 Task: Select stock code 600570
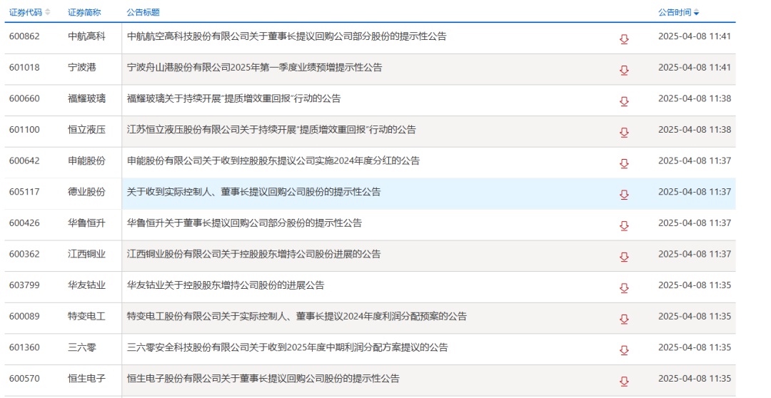pos(24,378)
